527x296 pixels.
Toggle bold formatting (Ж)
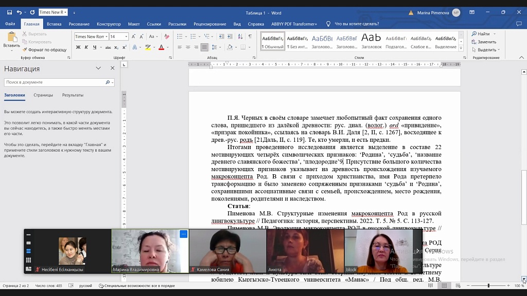[78, 47]
